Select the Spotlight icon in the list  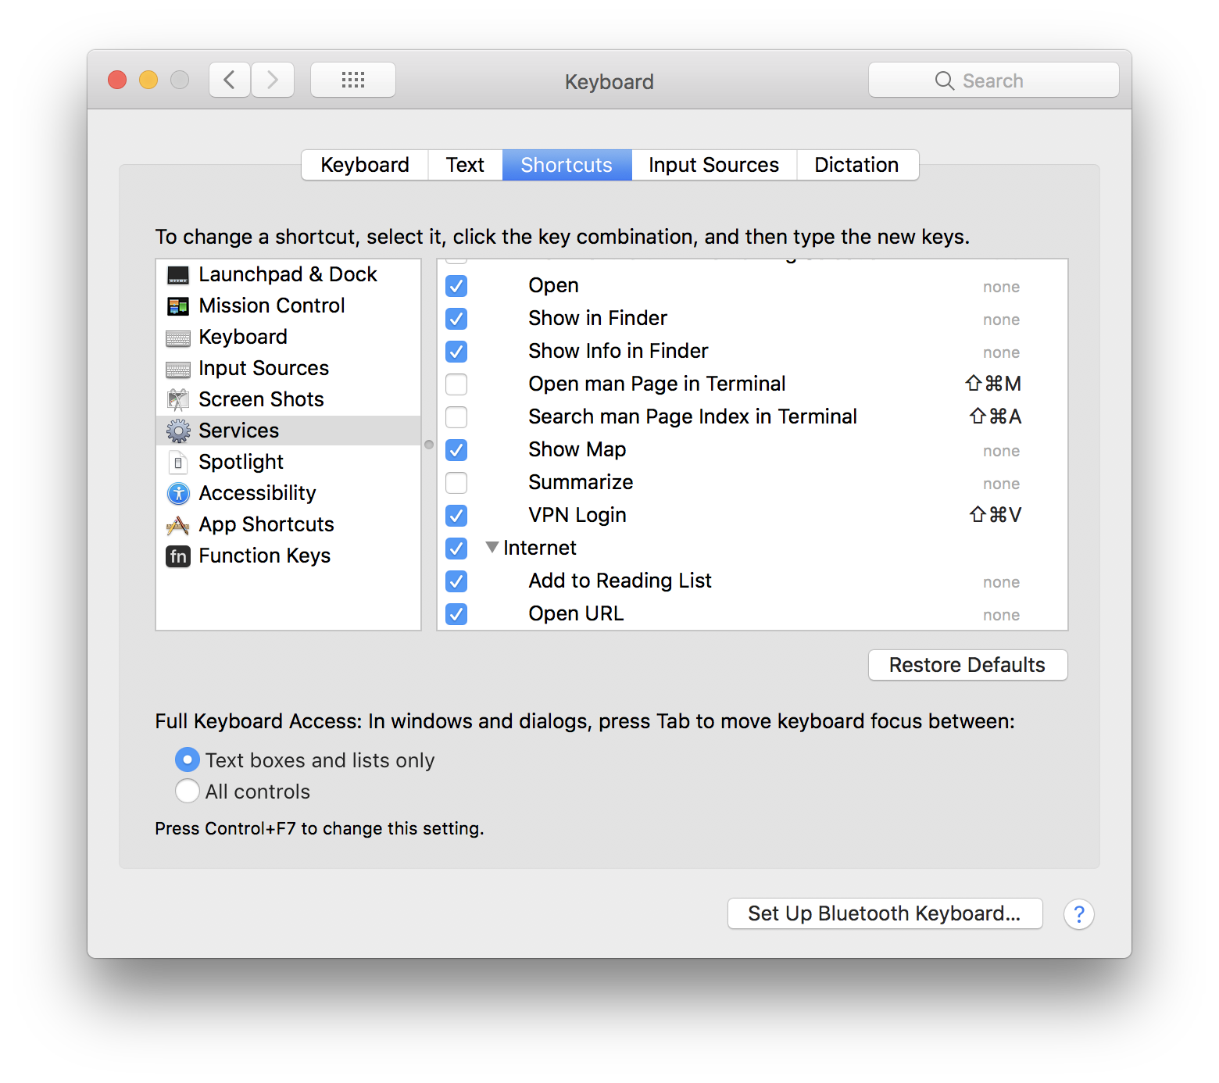tap(178, 463)
